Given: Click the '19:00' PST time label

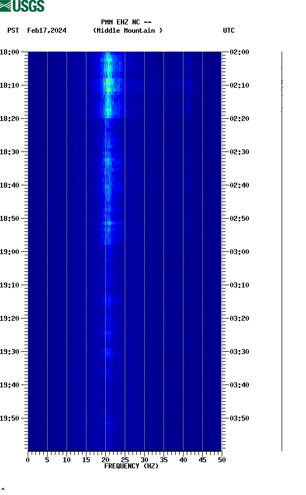Looking at the screenshot, I should click(9, 252).
